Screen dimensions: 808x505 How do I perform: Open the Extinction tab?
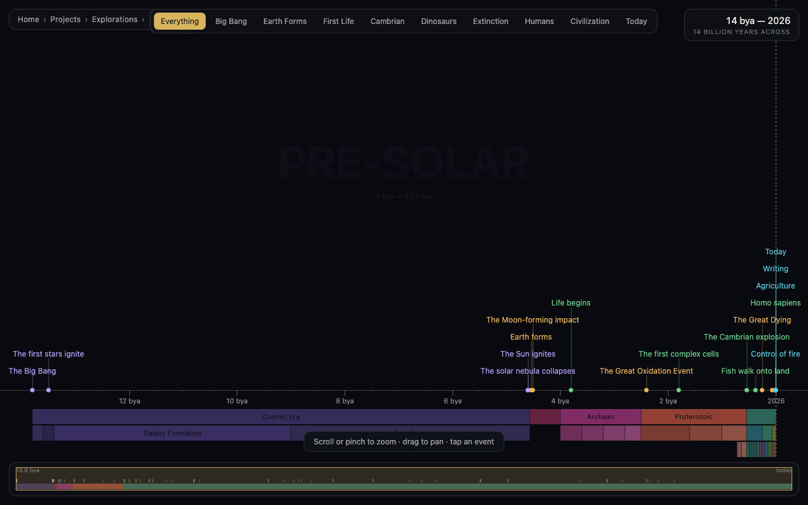click(x=490, y=21)
